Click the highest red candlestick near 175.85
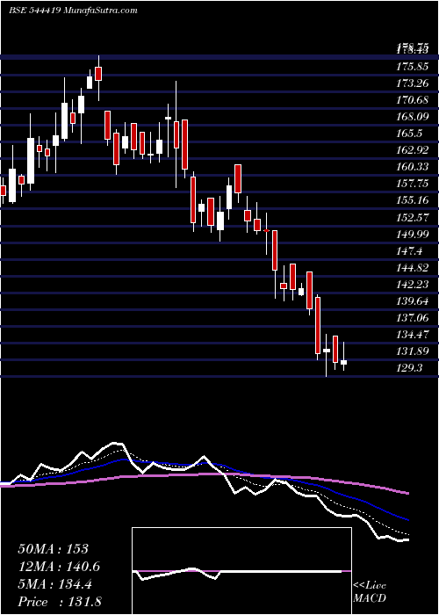 click(98, 74)
